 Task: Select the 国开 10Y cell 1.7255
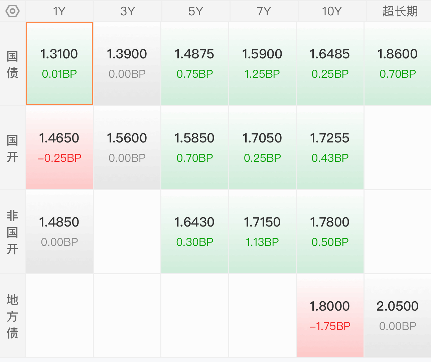[x=330, y=148]
